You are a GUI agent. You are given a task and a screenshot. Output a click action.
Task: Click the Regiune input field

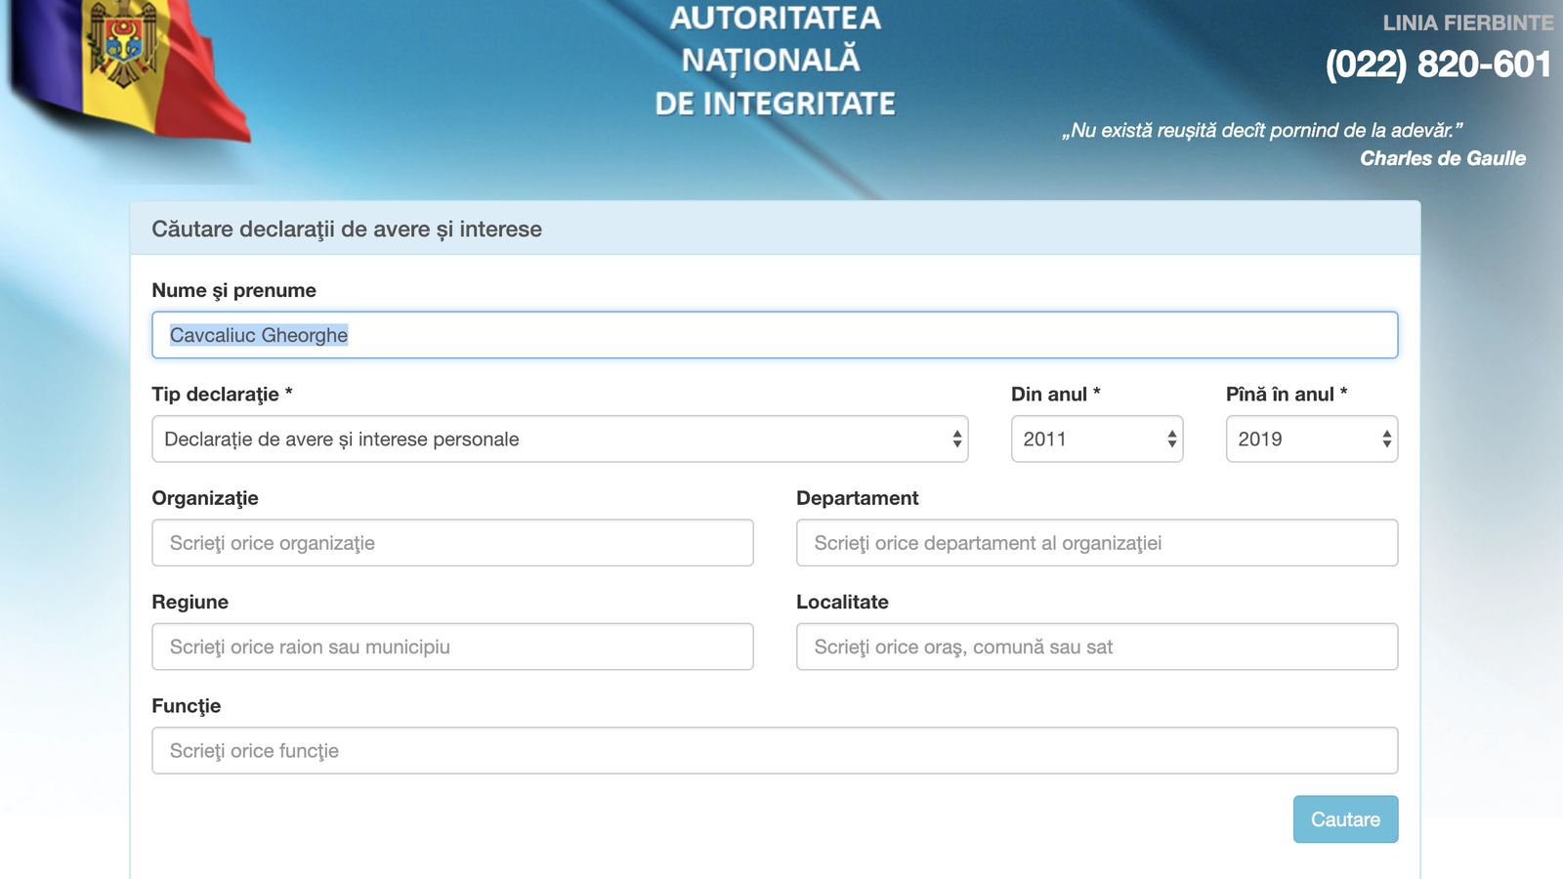(452, 647)
